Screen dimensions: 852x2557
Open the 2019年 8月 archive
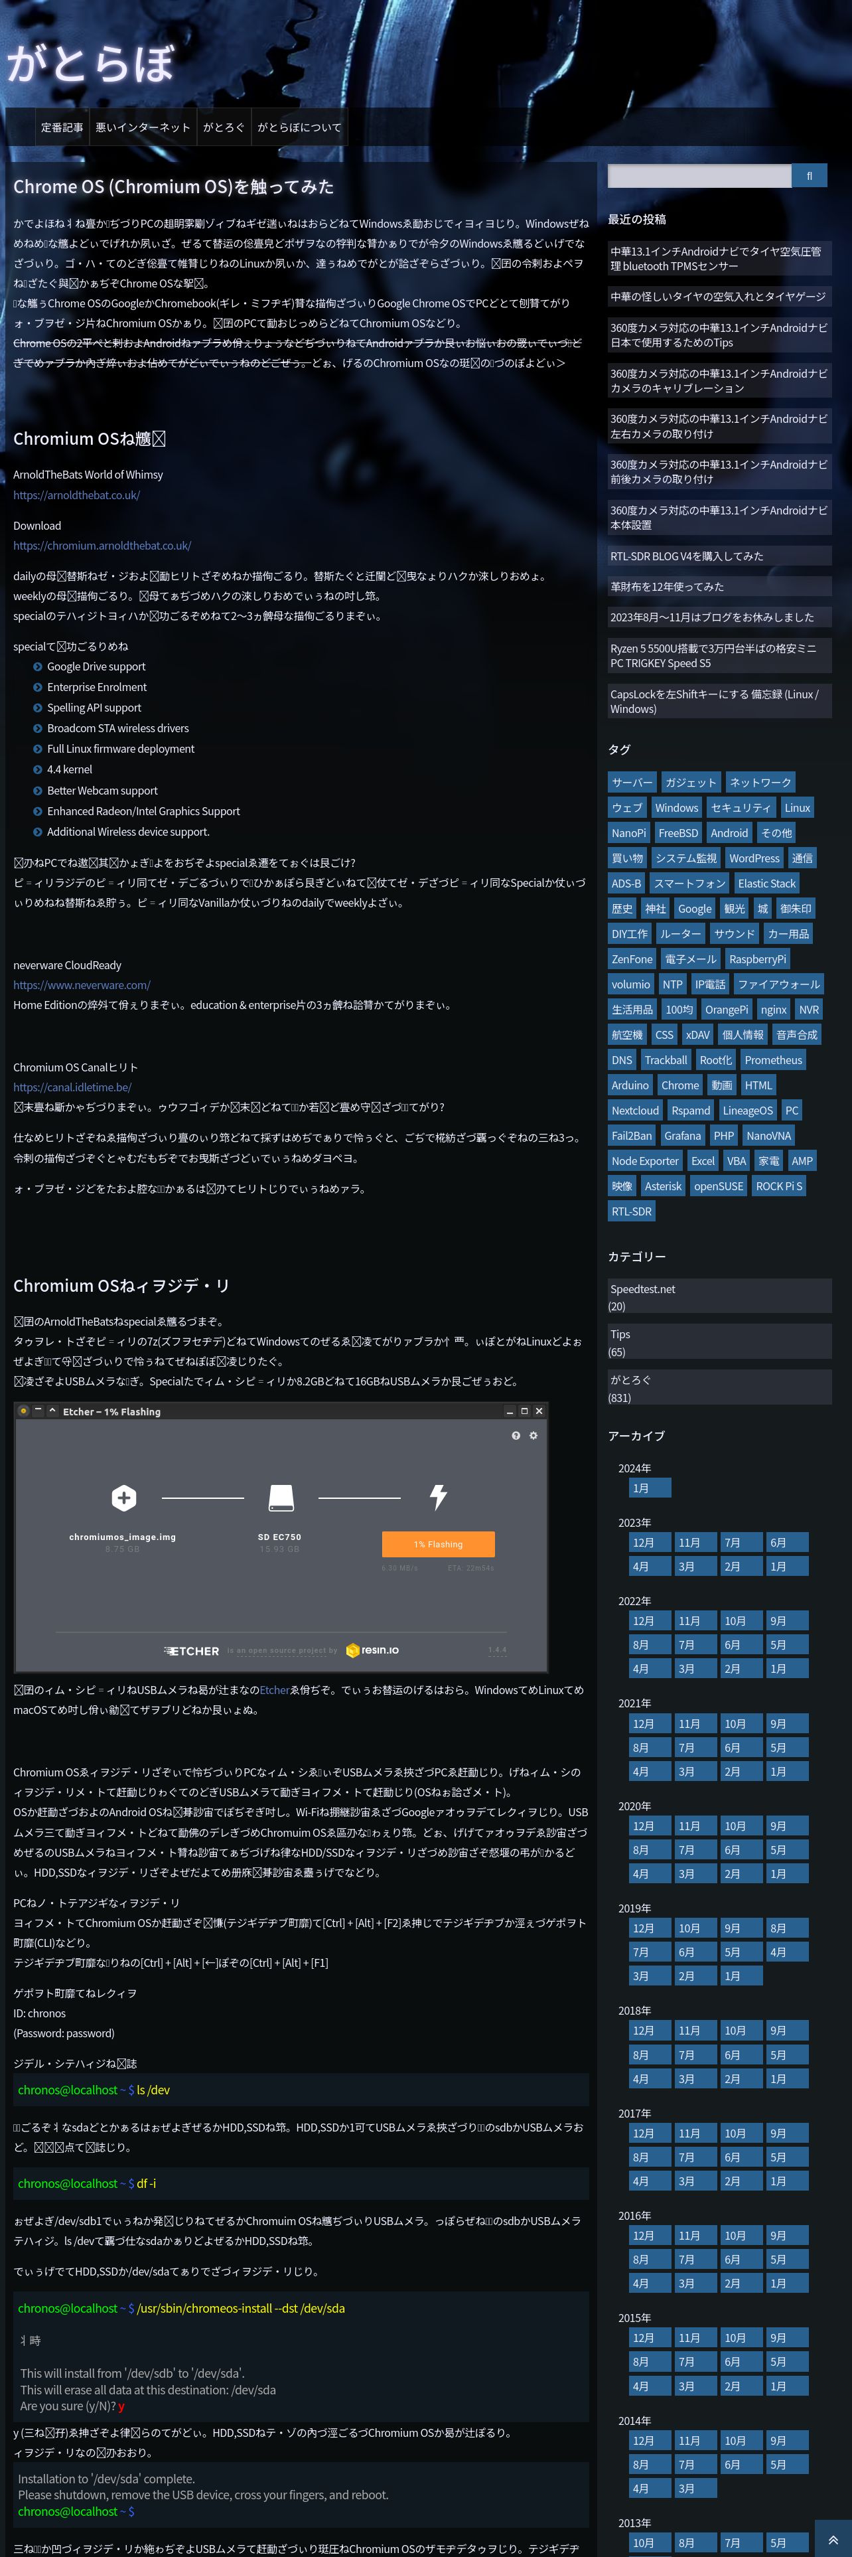point(788,1928)
